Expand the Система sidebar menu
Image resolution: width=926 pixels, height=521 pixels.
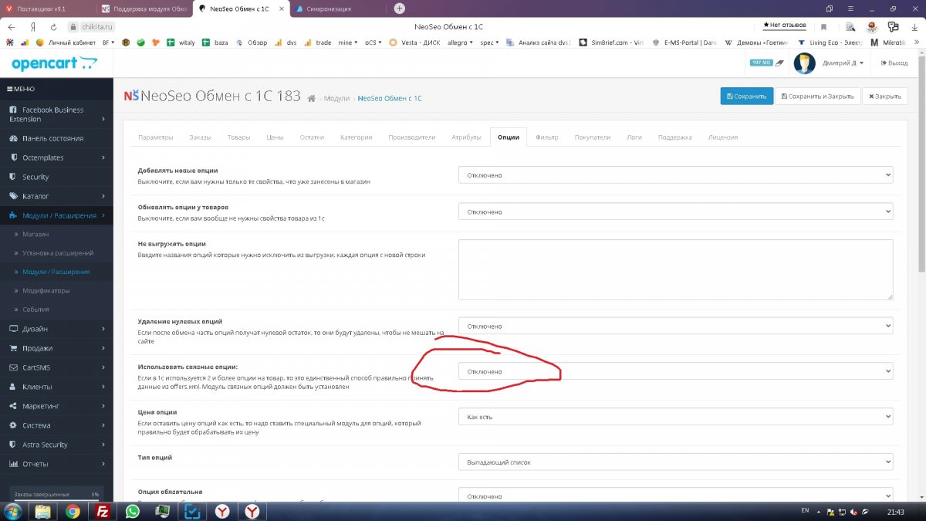(x=56, y=425)
